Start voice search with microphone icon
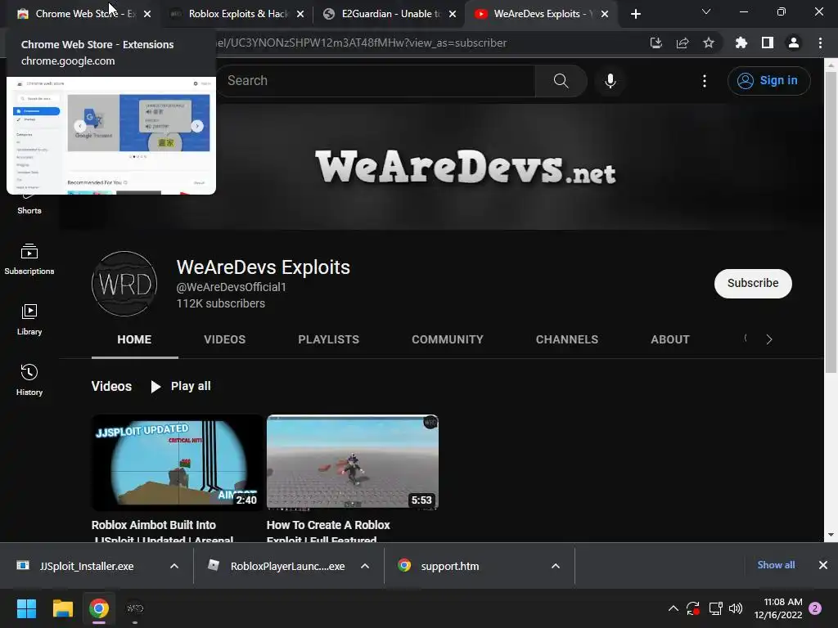 point(610,81)
